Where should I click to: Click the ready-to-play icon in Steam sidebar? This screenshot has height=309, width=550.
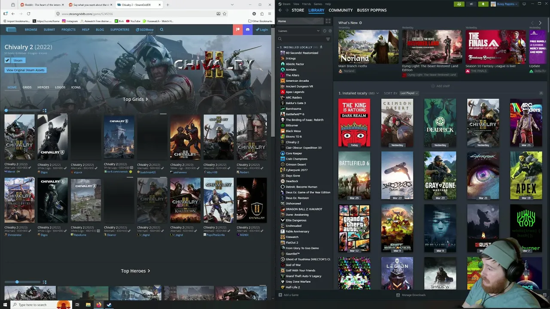[x=330, y=31]
